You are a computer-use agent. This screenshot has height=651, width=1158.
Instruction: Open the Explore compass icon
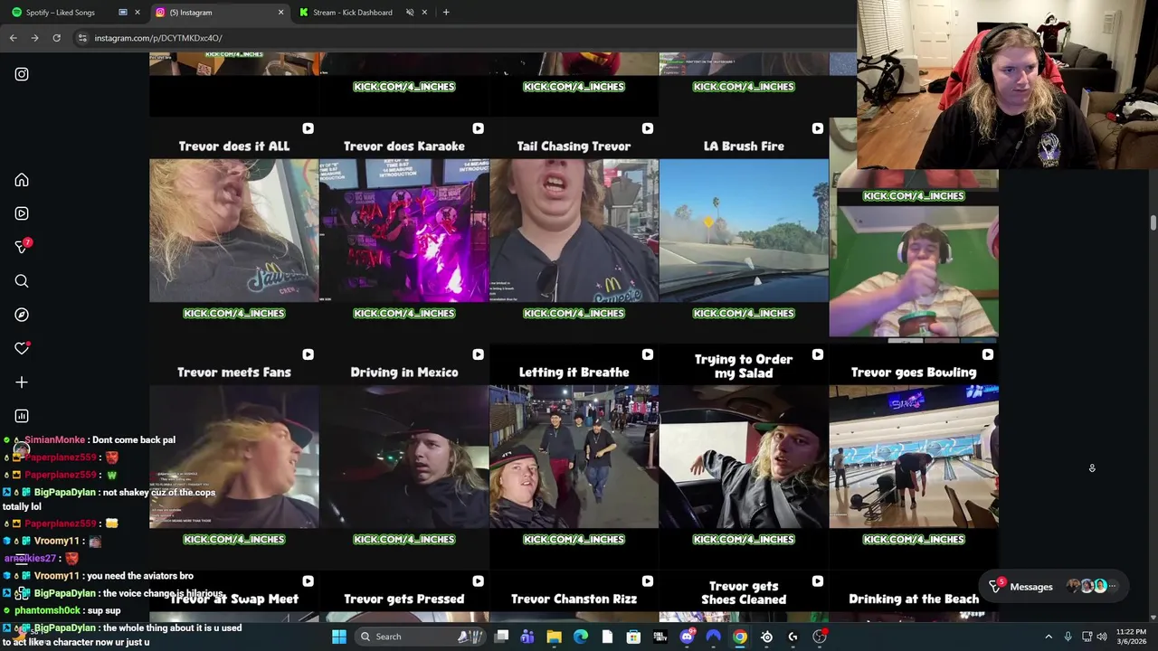(x=22, y=315)
